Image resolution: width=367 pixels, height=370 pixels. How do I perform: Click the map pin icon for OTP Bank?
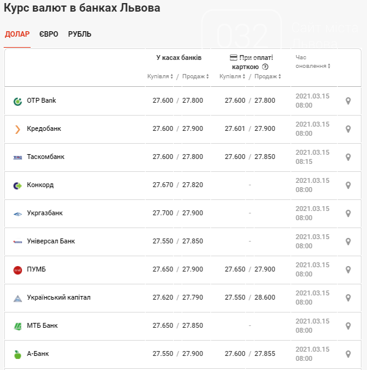(348, 101)
